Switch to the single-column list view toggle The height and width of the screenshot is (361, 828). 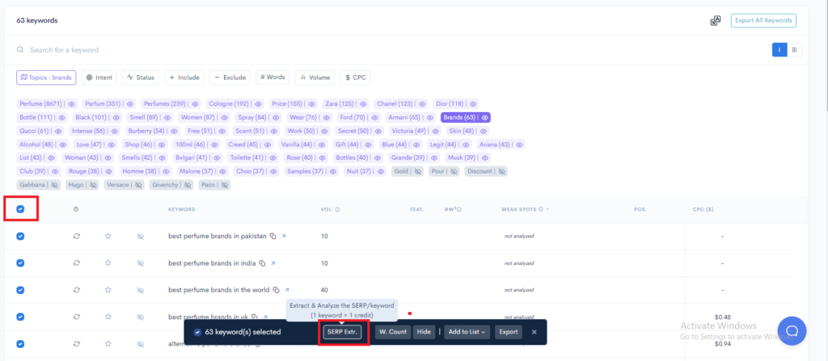coord(779,49)
